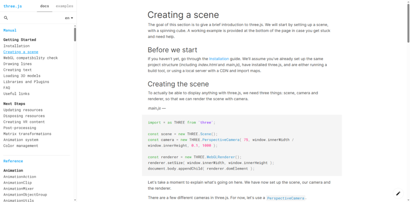Viewport: 410px width, 202px height.
Task: Click the Manual section heading
Action: [10, 30]
